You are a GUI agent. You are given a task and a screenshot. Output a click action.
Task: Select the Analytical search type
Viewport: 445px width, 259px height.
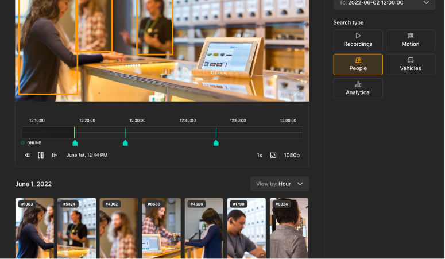click(358, 88)
